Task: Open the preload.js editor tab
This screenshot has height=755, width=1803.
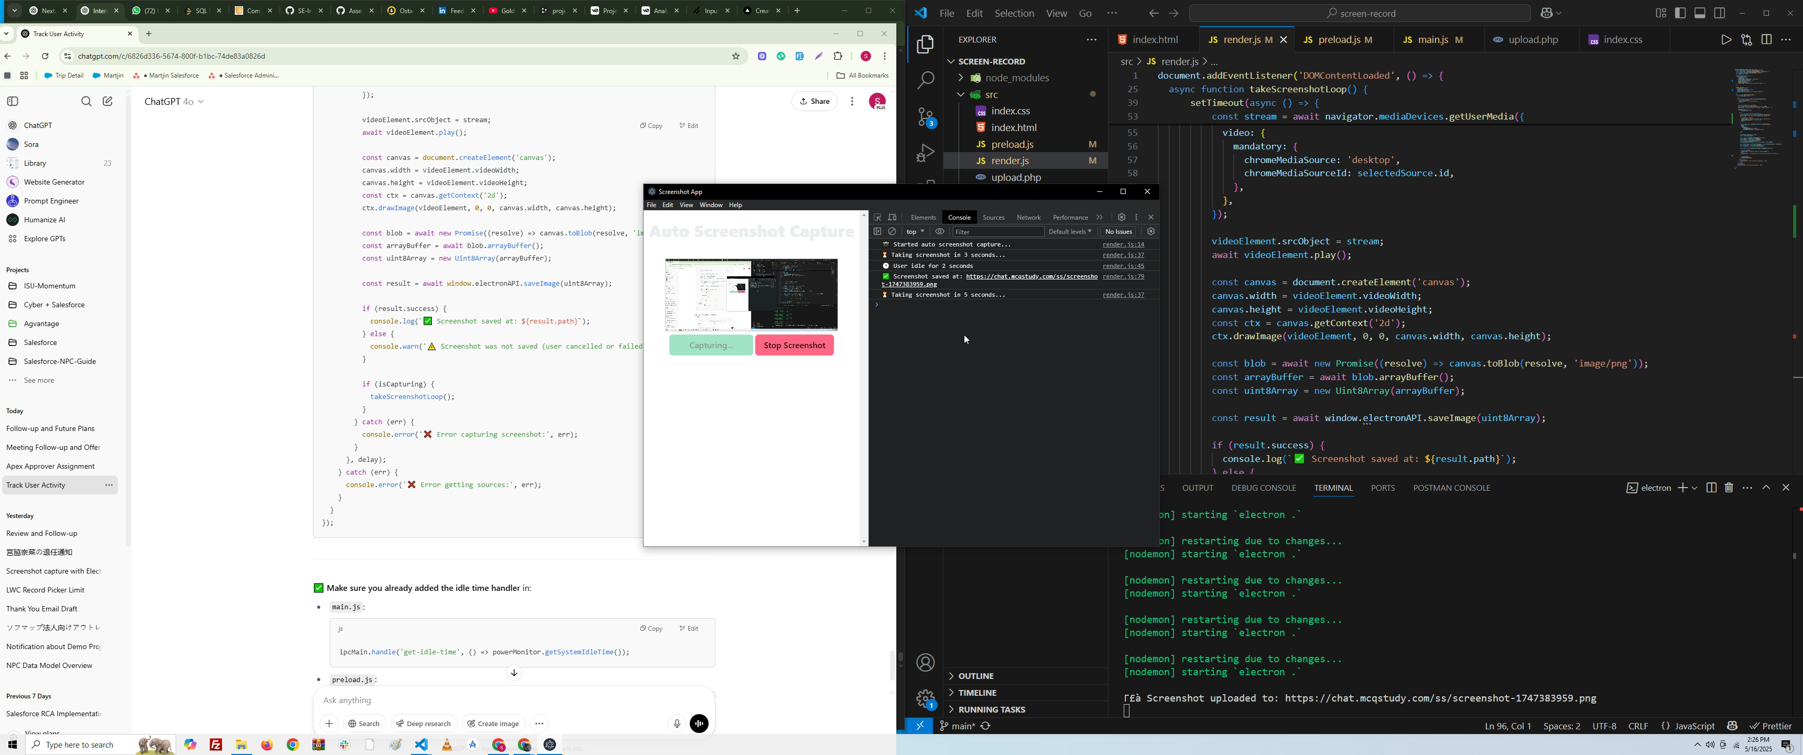Action: point(1340,40)
